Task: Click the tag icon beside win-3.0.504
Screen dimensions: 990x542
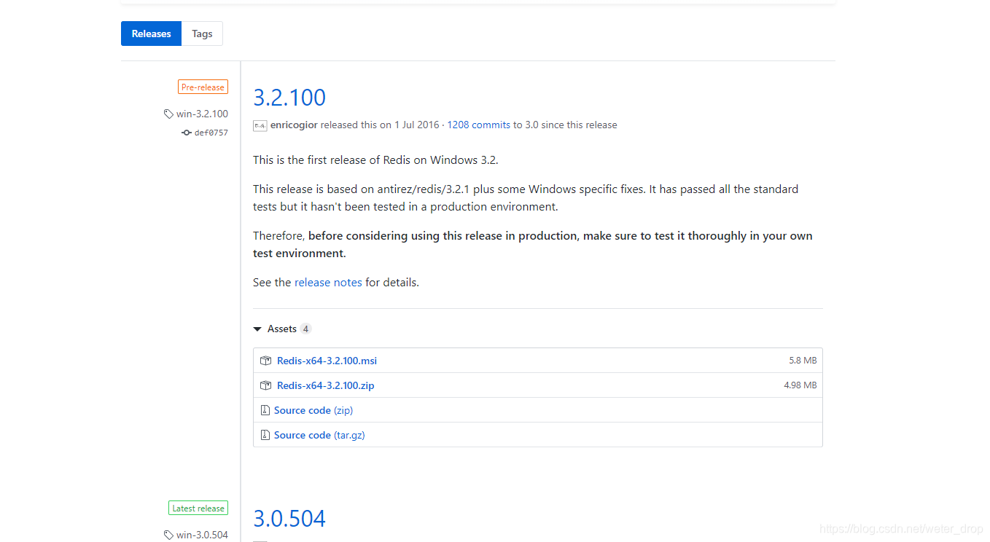Action: coord(168,535)
